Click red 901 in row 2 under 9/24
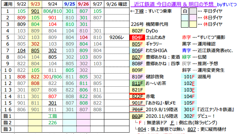The width and height of the screenshot is (239, 134). pos(52,18)
